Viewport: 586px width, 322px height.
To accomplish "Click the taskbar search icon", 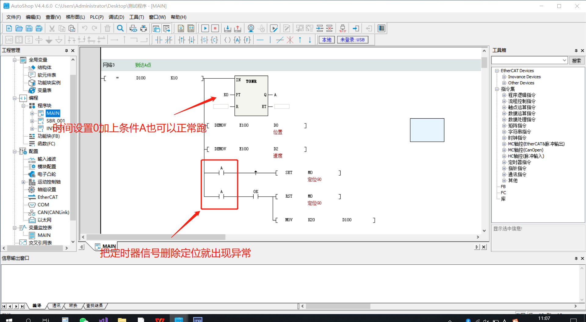I will [28, 320].
